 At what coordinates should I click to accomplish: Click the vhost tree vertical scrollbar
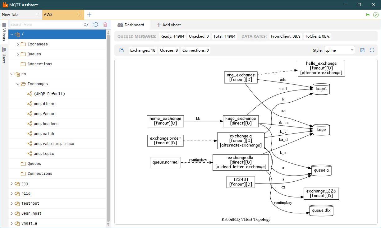pyautogui.click(x=108, y=128)
